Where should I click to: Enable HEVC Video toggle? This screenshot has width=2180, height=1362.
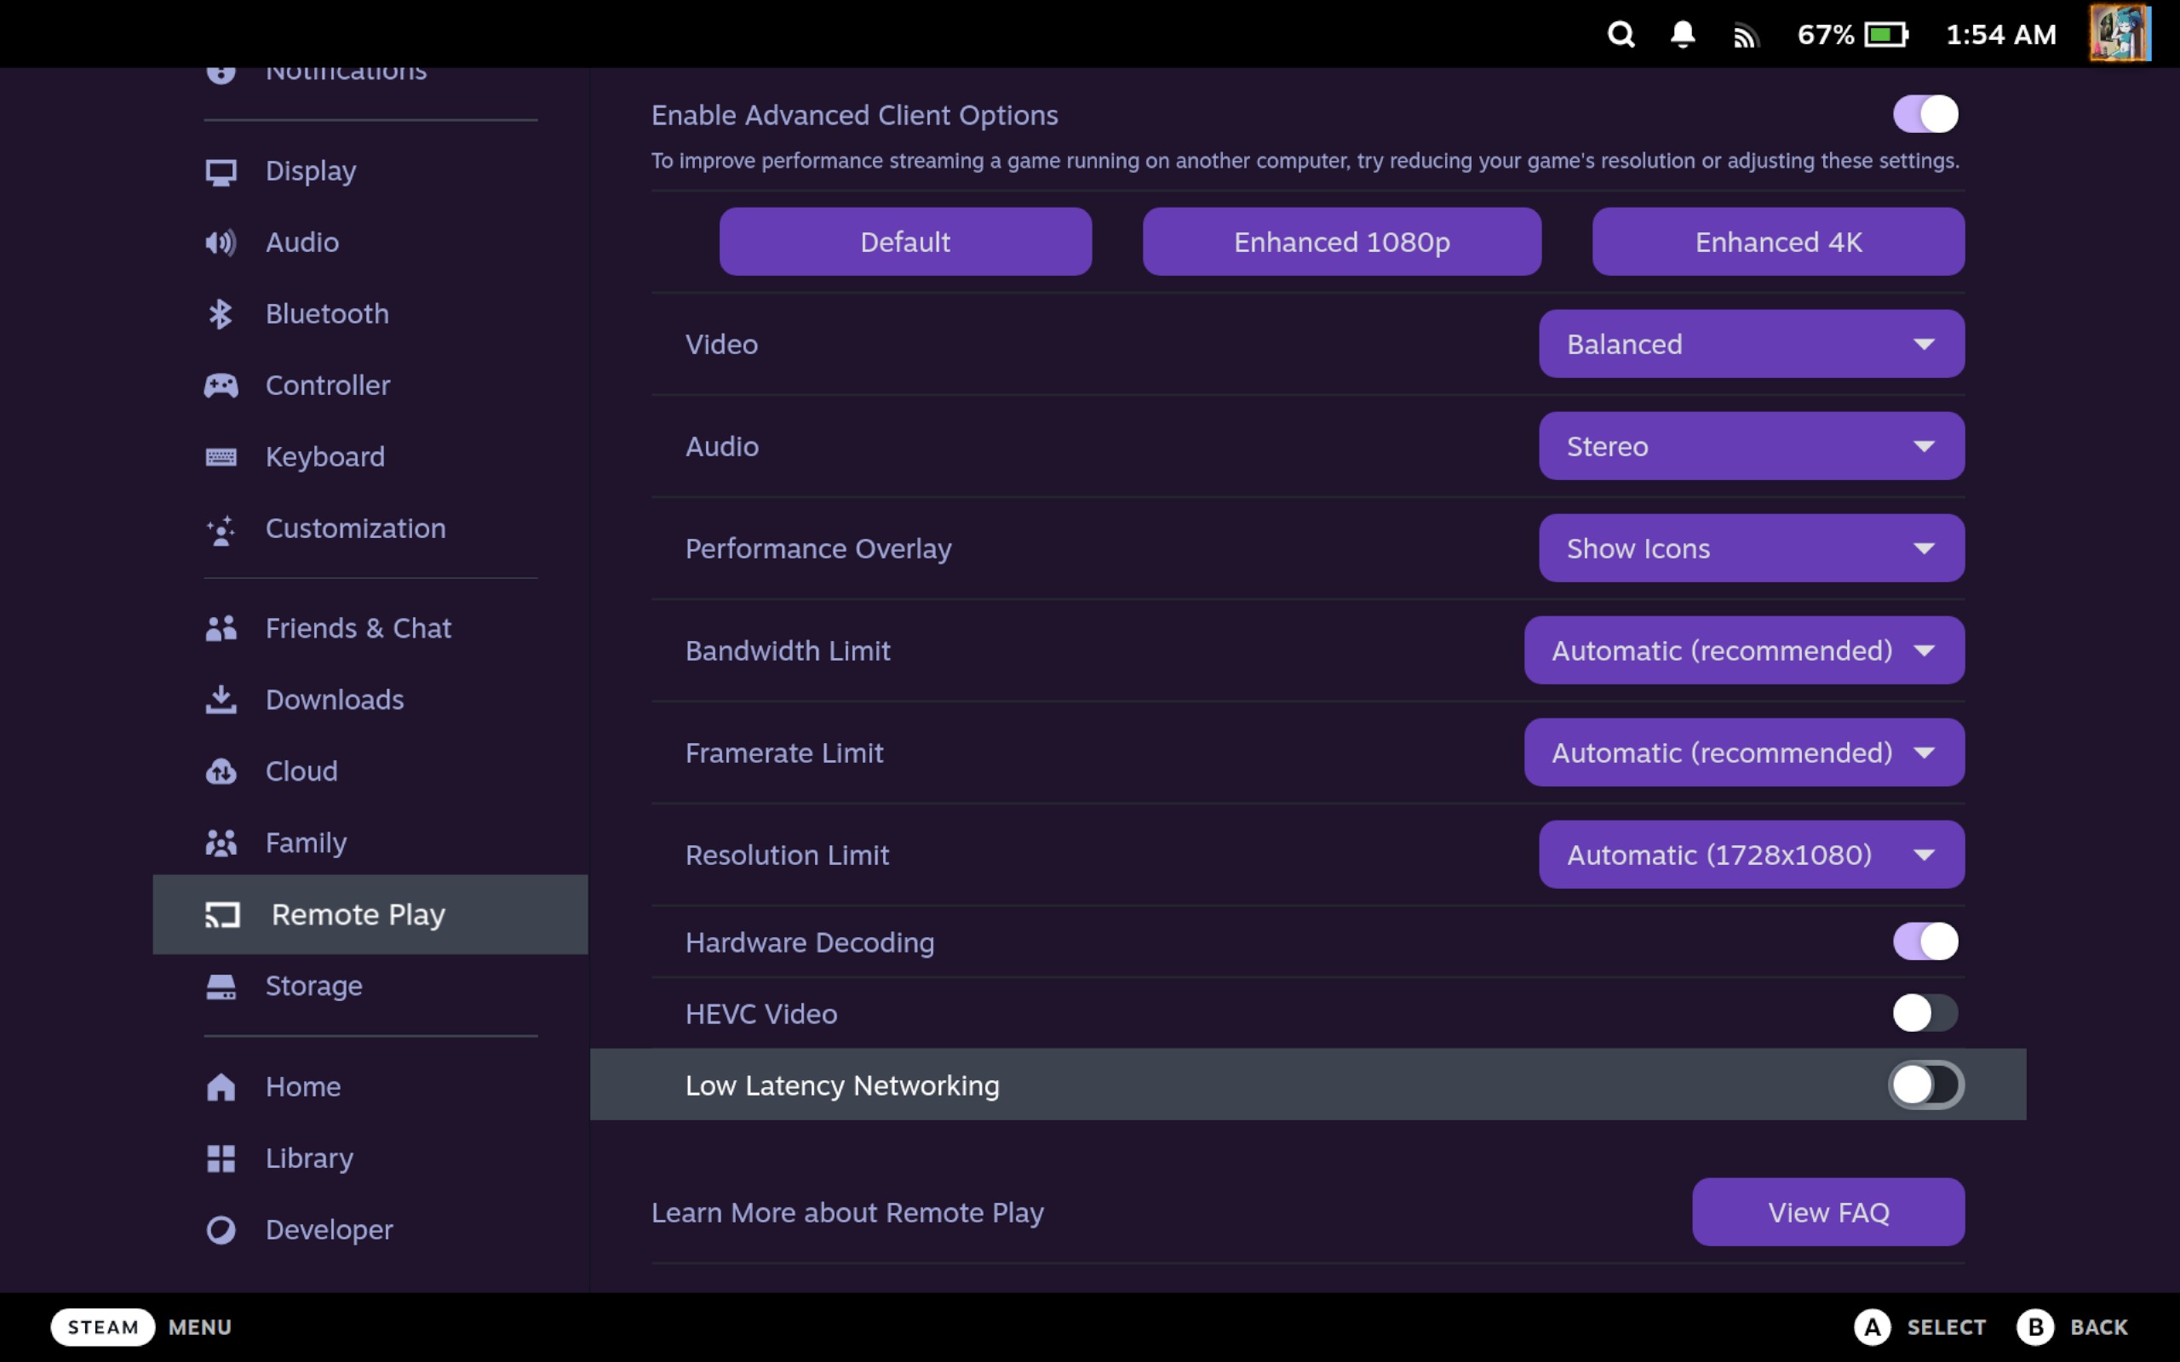click(x=1925, y=1013)
